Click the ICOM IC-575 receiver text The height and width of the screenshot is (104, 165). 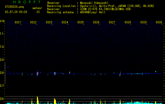tap(105, 9)
